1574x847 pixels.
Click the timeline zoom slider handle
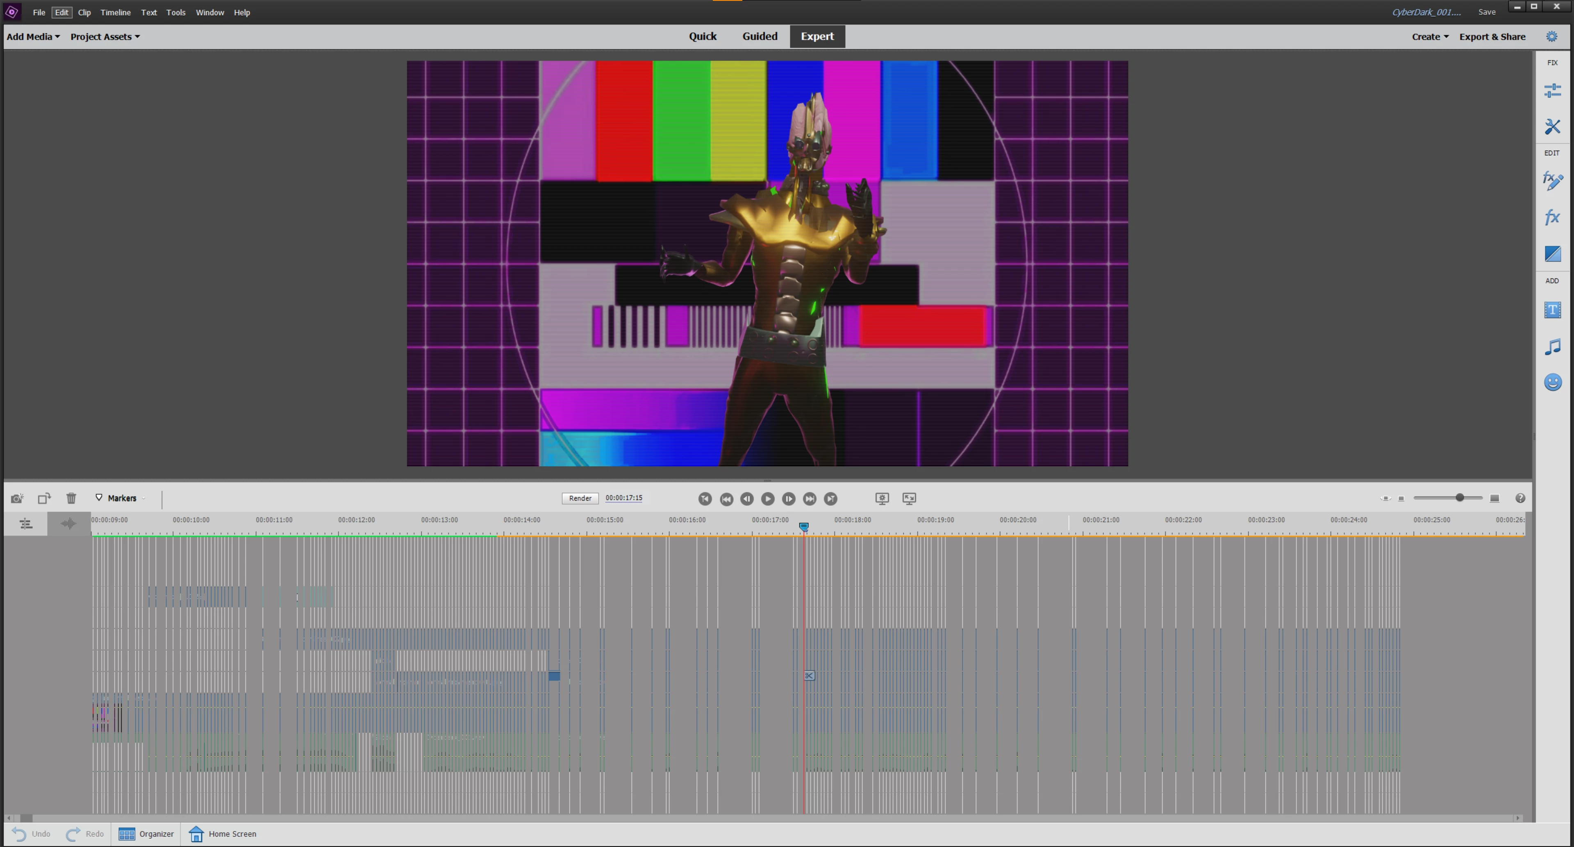click(1460, 498)
